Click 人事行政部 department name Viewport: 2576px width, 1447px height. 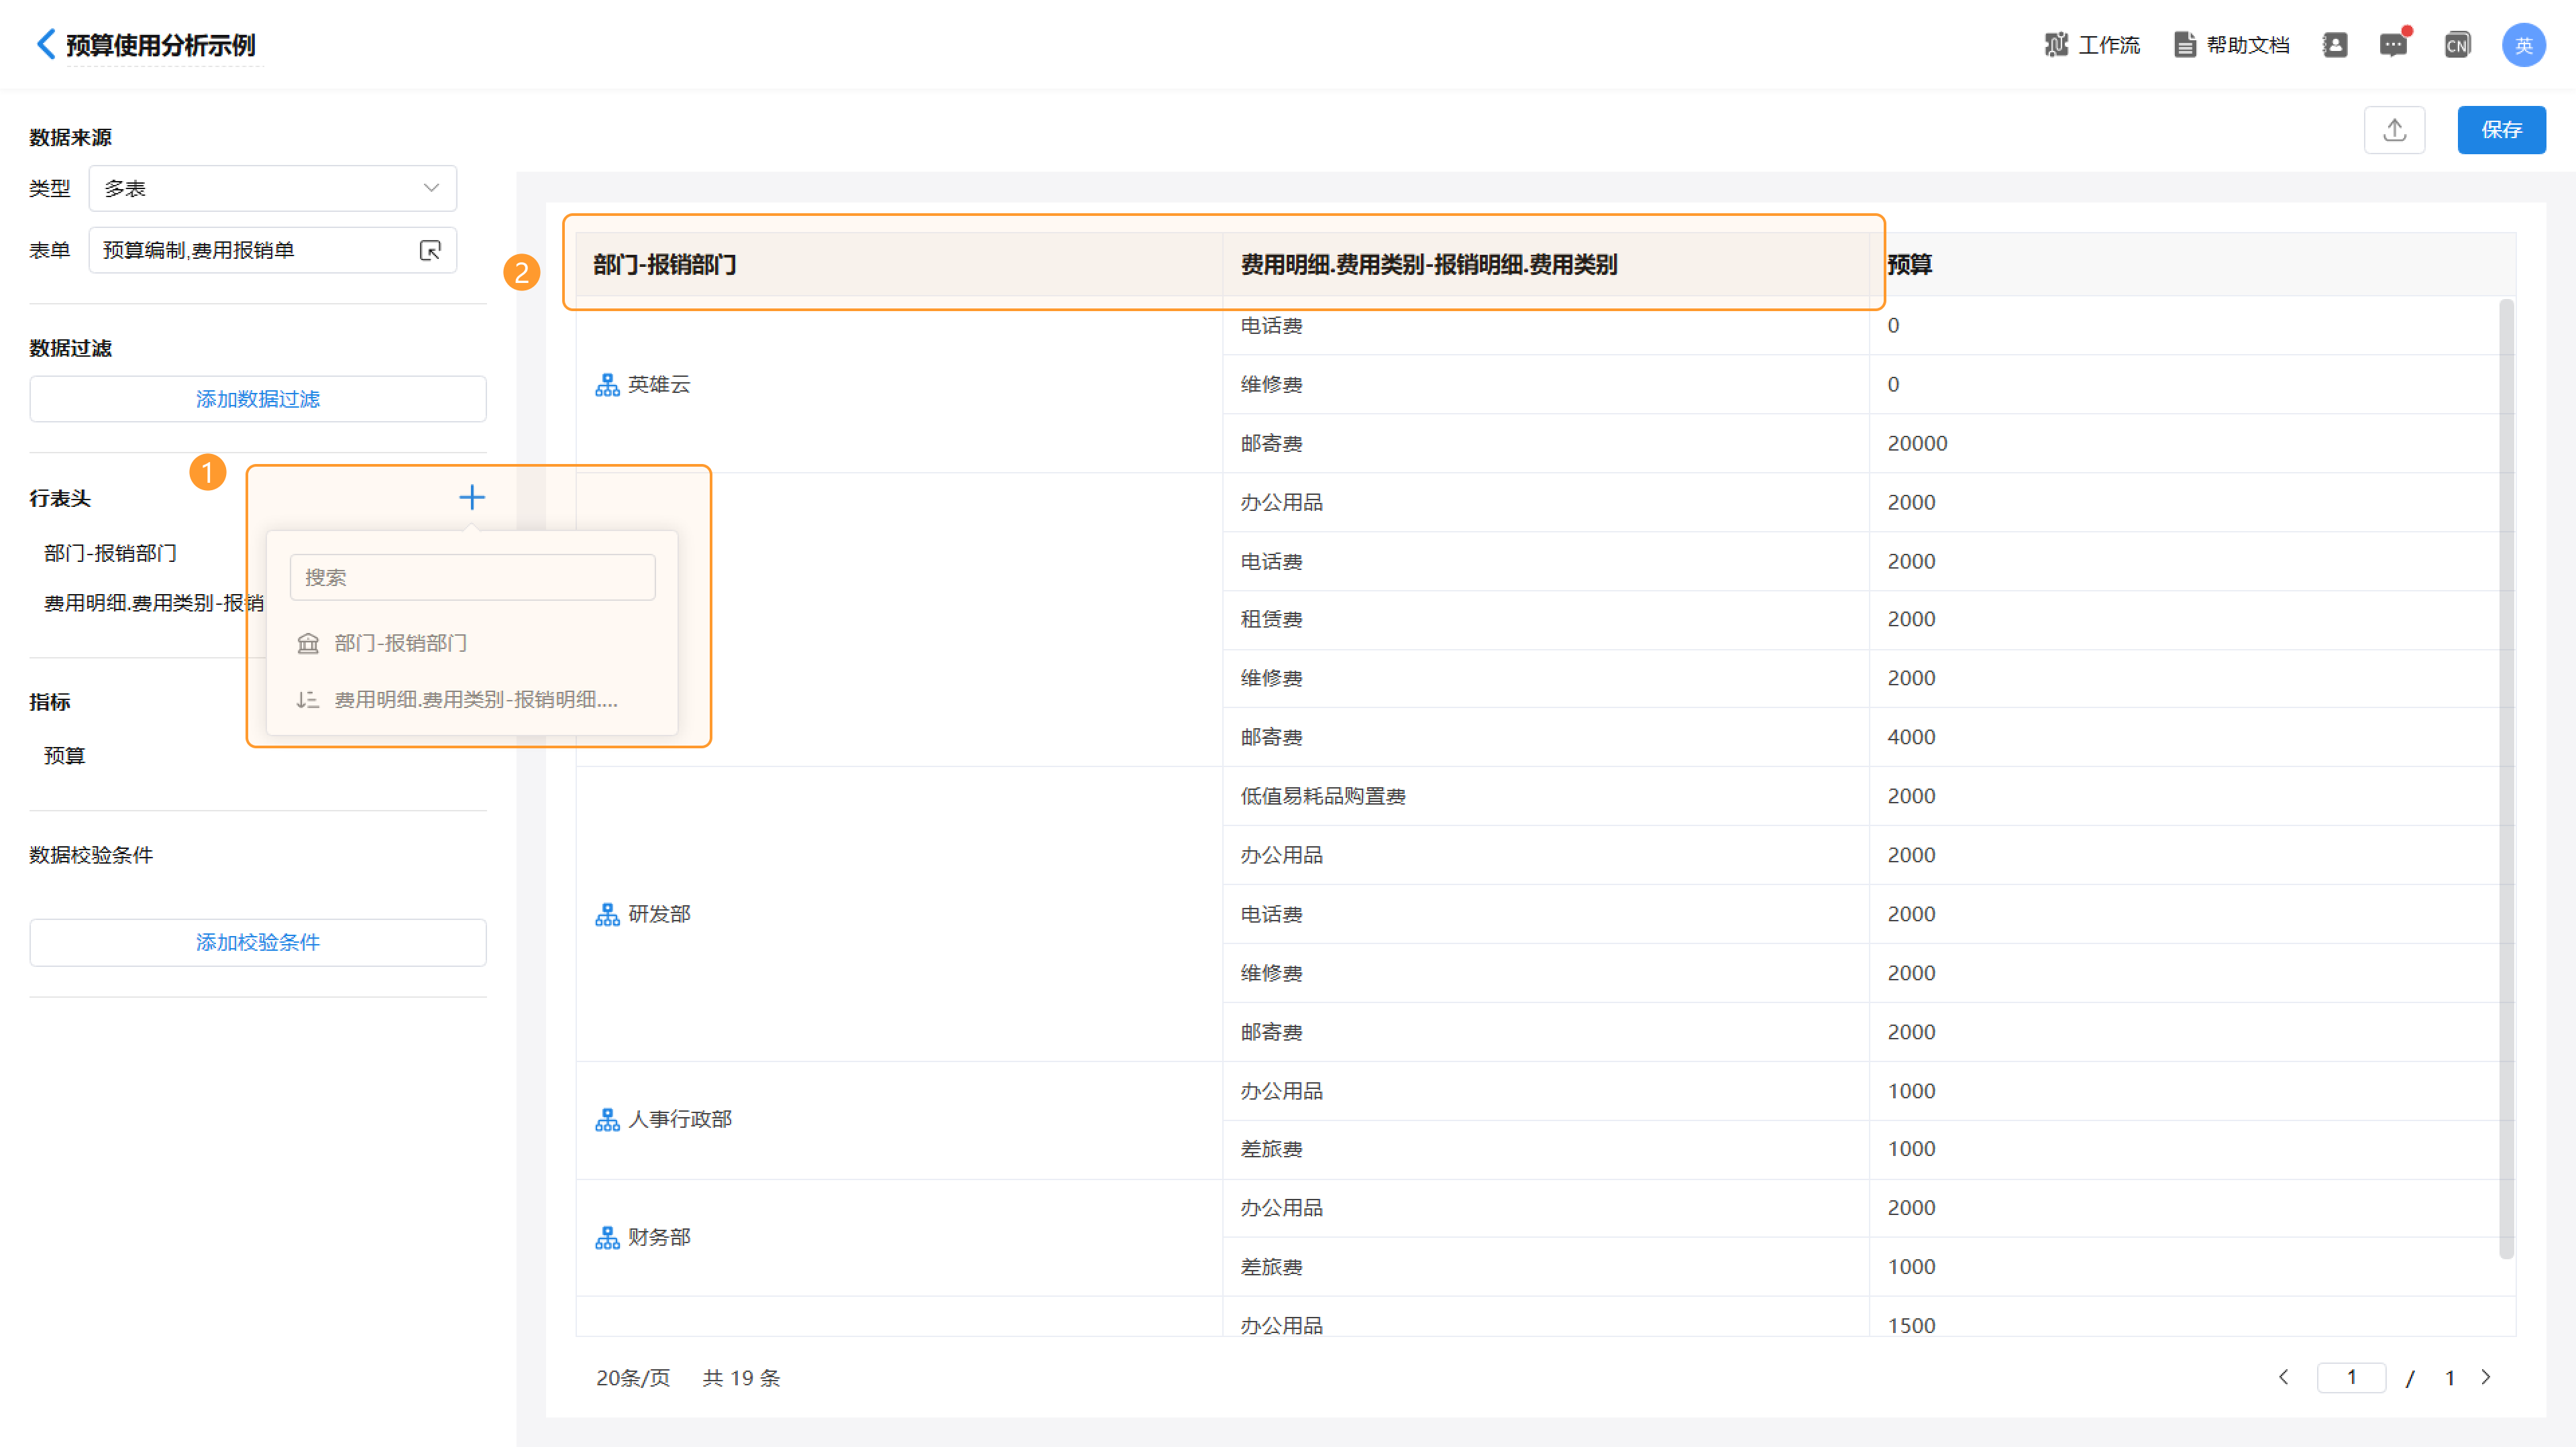tap(680, 1119)
